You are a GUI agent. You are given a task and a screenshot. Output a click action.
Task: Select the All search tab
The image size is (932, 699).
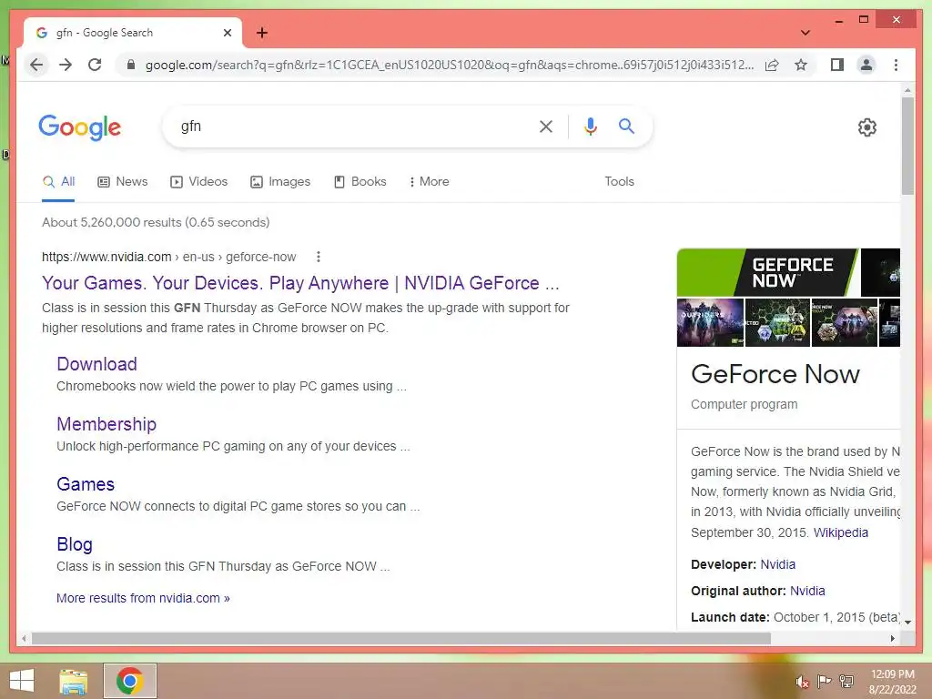pyautogui.click(x=59, y=181)
